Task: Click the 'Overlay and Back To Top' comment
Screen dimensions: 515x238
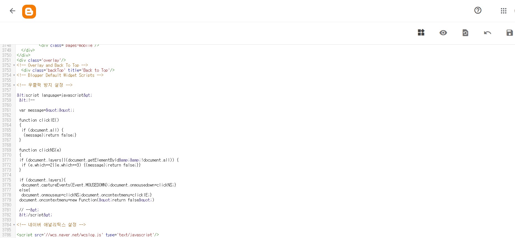Action: click(52, 65)
